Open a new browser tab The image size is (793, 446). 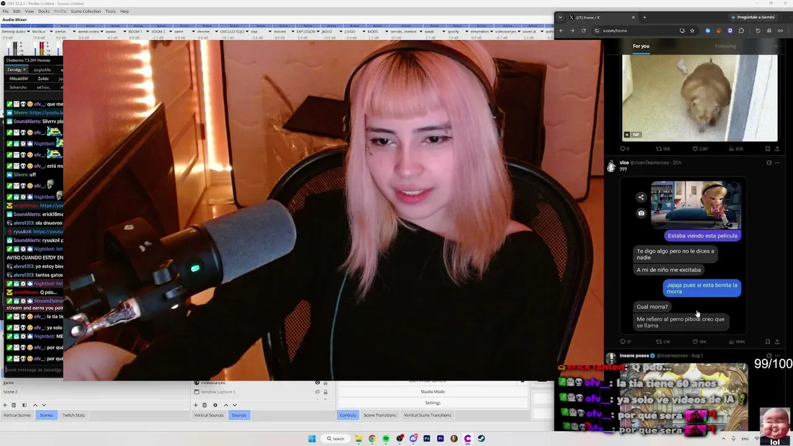[x=644, y=17]
